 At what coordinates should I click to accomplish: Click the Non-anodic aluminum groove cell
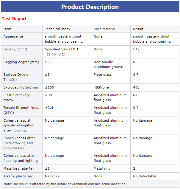pyautogui.click(x=111, y=65)
